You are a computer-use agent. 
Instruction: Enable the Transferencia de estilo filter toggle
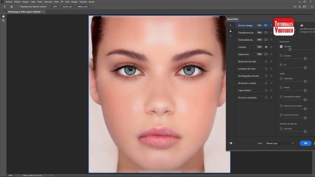click(x=266, y=32)
